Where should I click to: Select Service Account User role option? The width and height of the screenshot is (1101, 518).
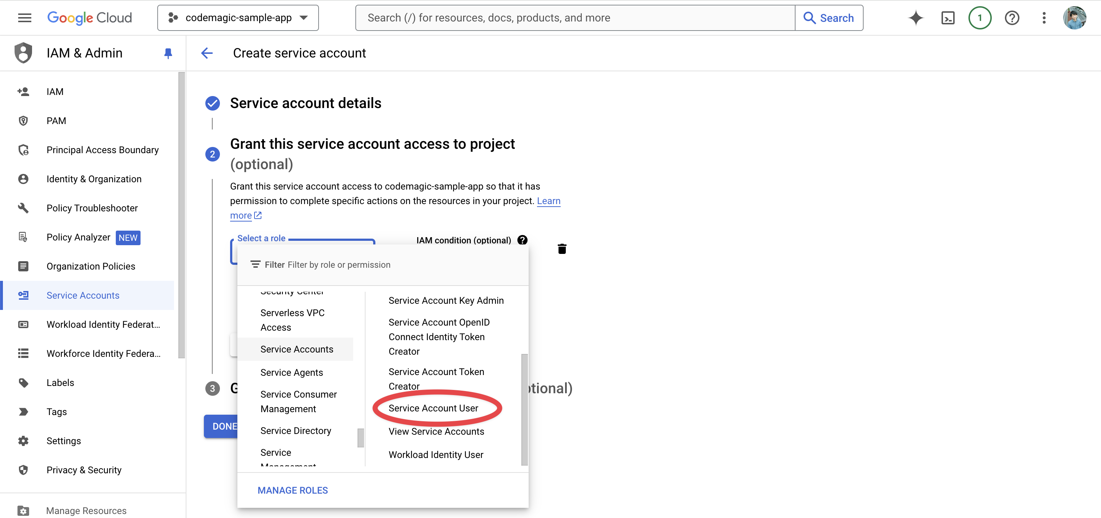tap(433, 408)
